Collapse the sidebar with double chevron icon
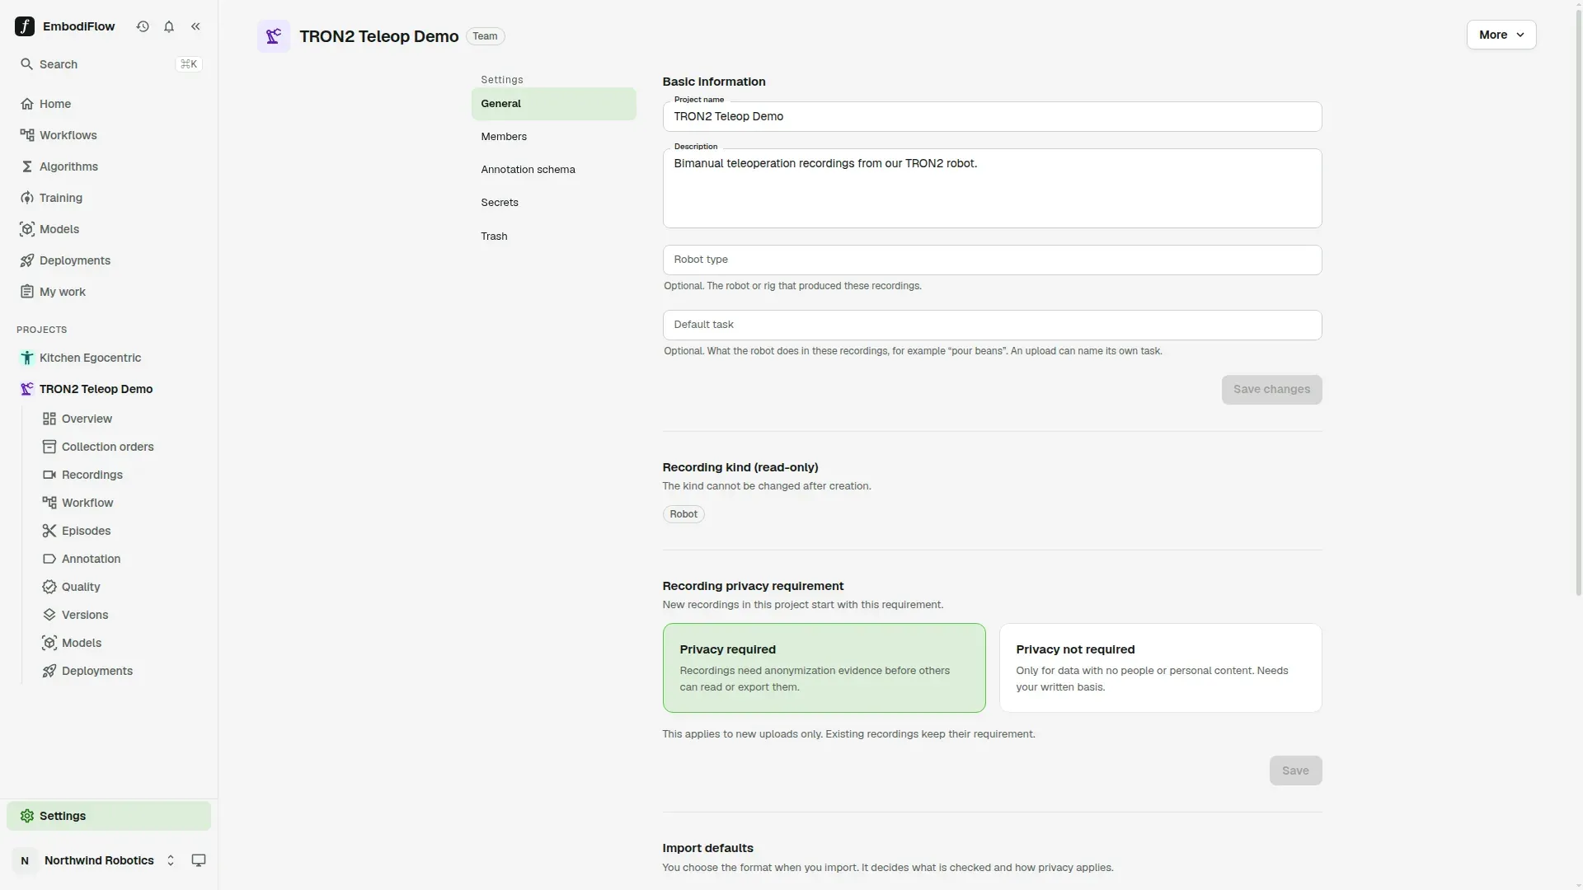 tap(195, 26)
